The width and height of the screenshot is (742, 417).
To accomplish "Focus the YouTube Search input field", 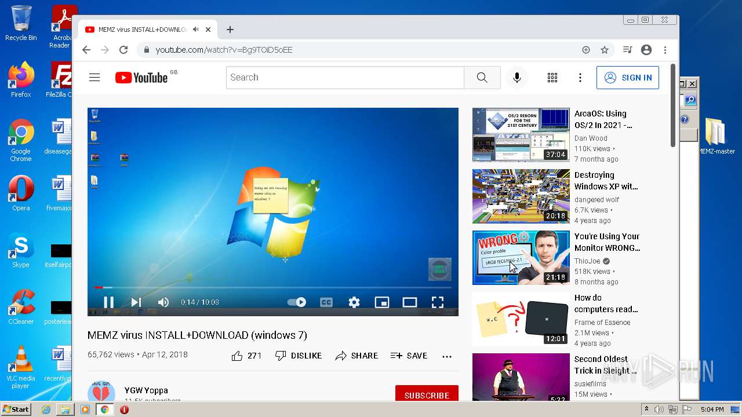I will tap(345, 78).
